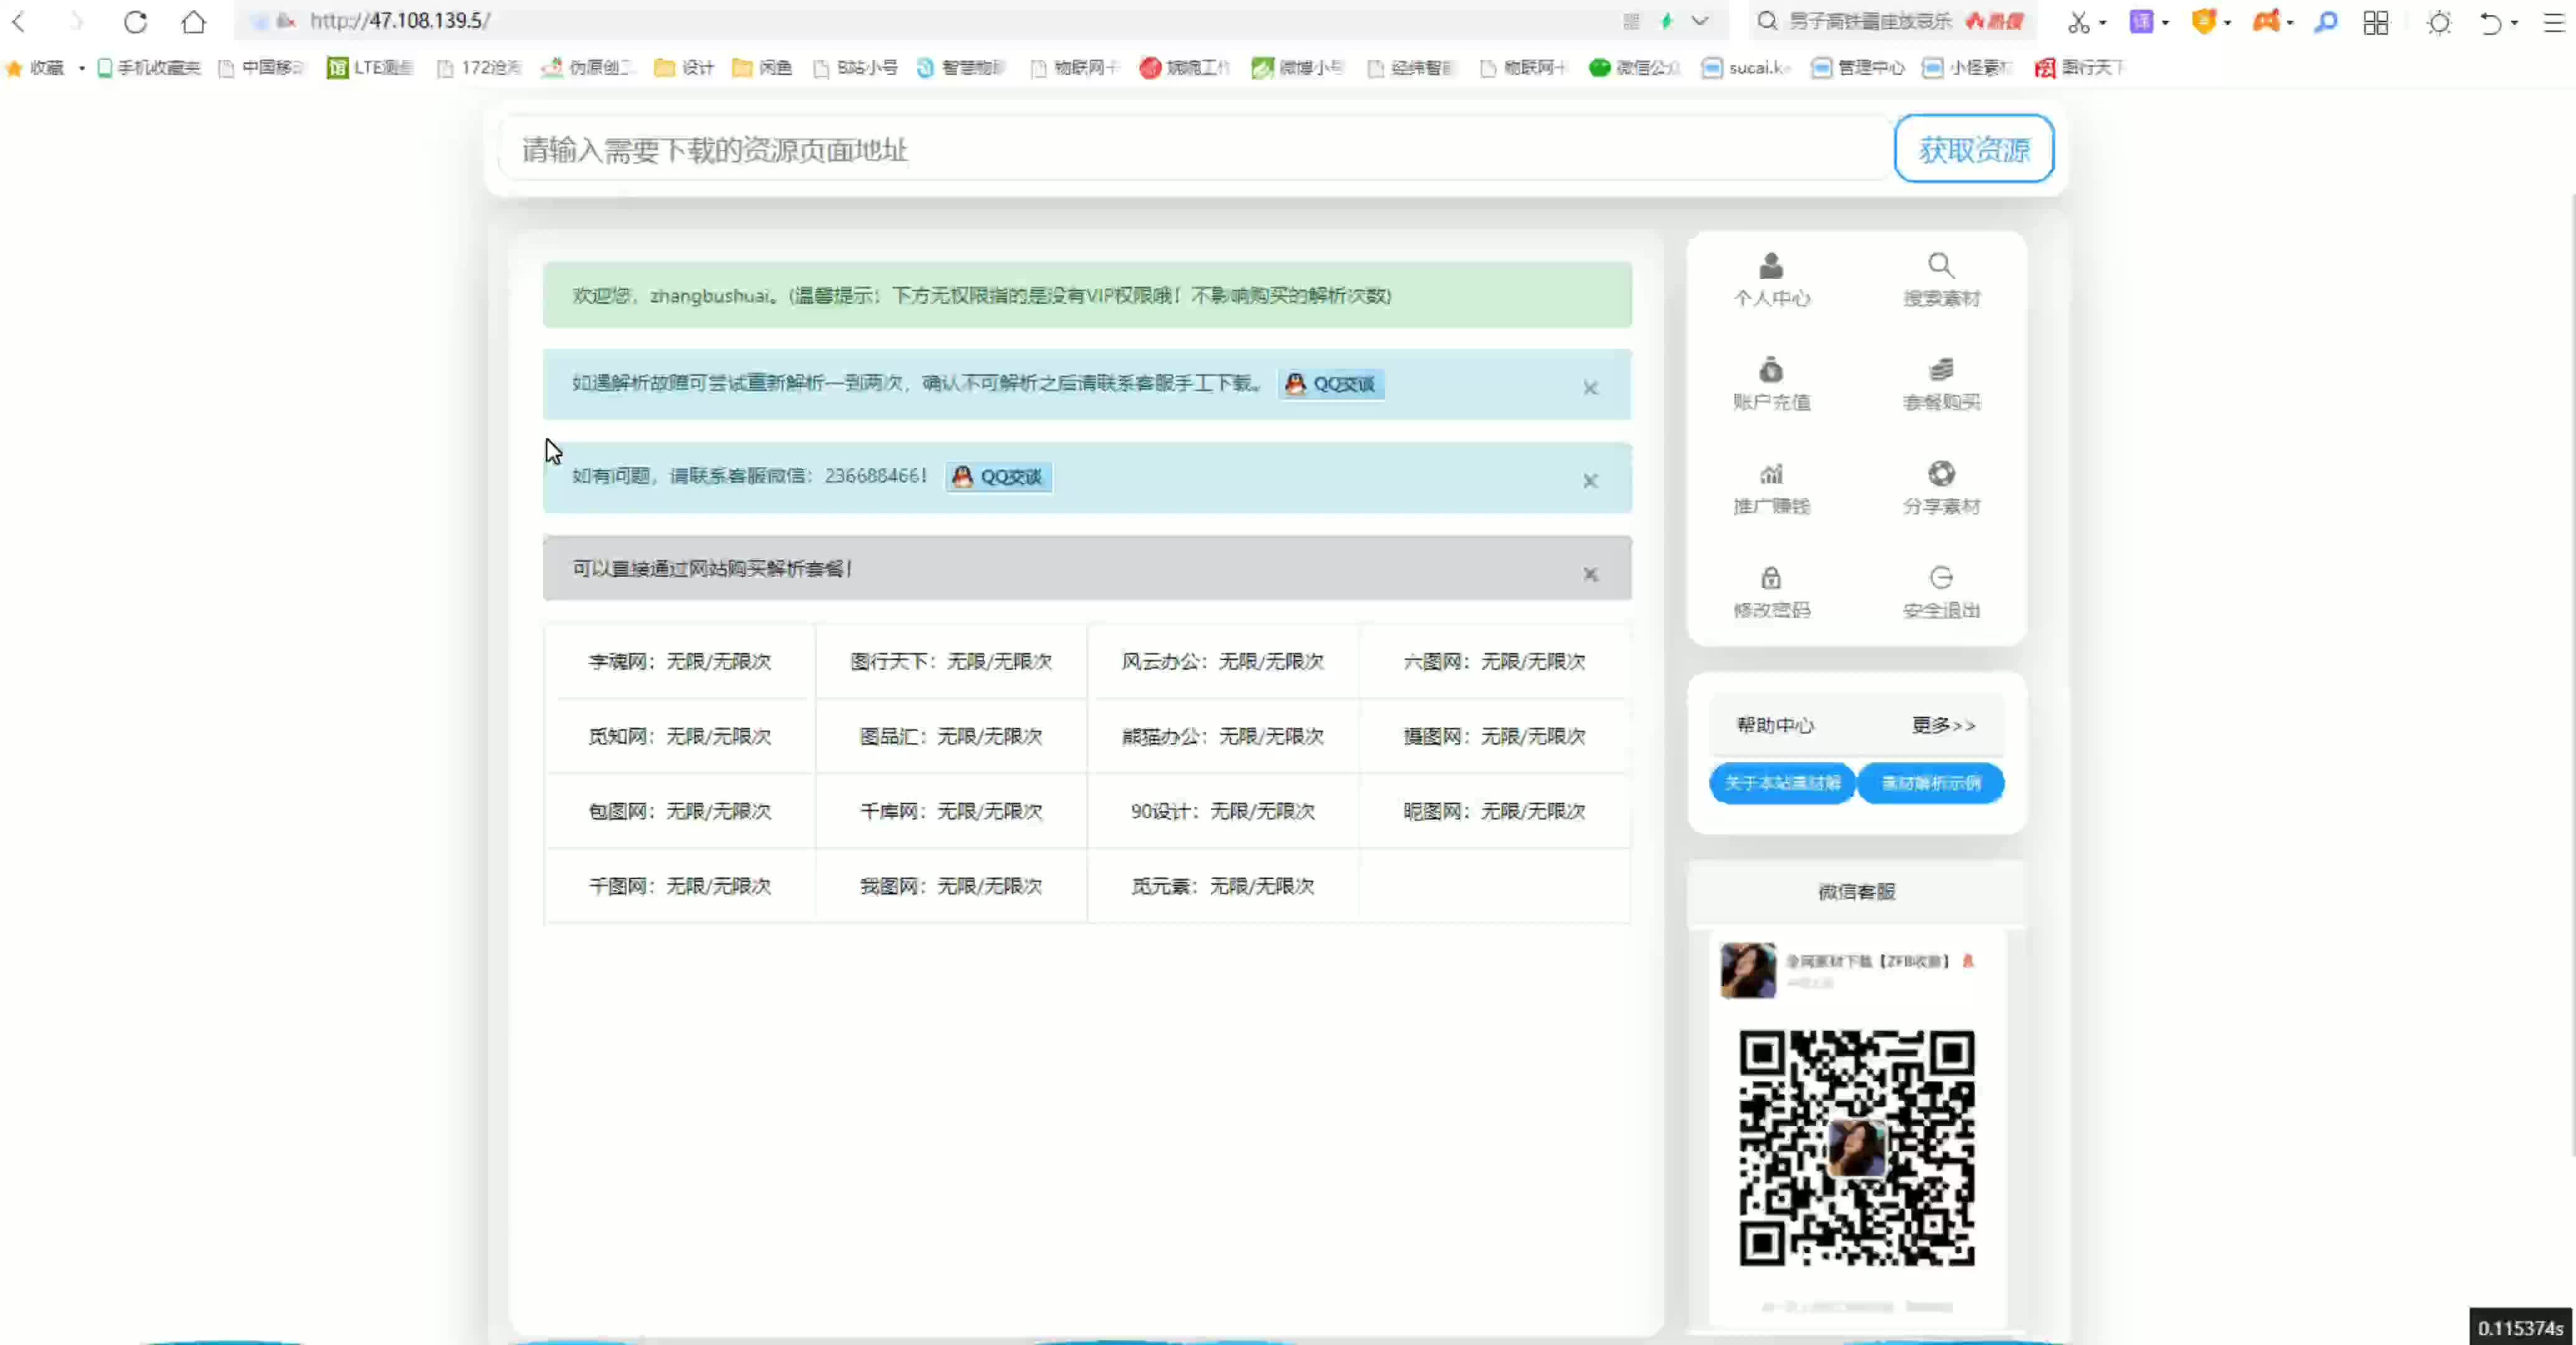2576x1345 pixels.
Task: Click the 收藏 star bookmark icon
Action: 14,68
